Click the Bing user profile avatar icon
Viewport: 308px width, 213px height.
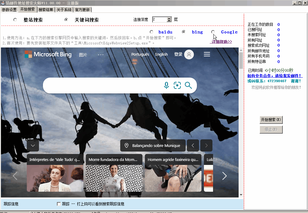(189, 54)
